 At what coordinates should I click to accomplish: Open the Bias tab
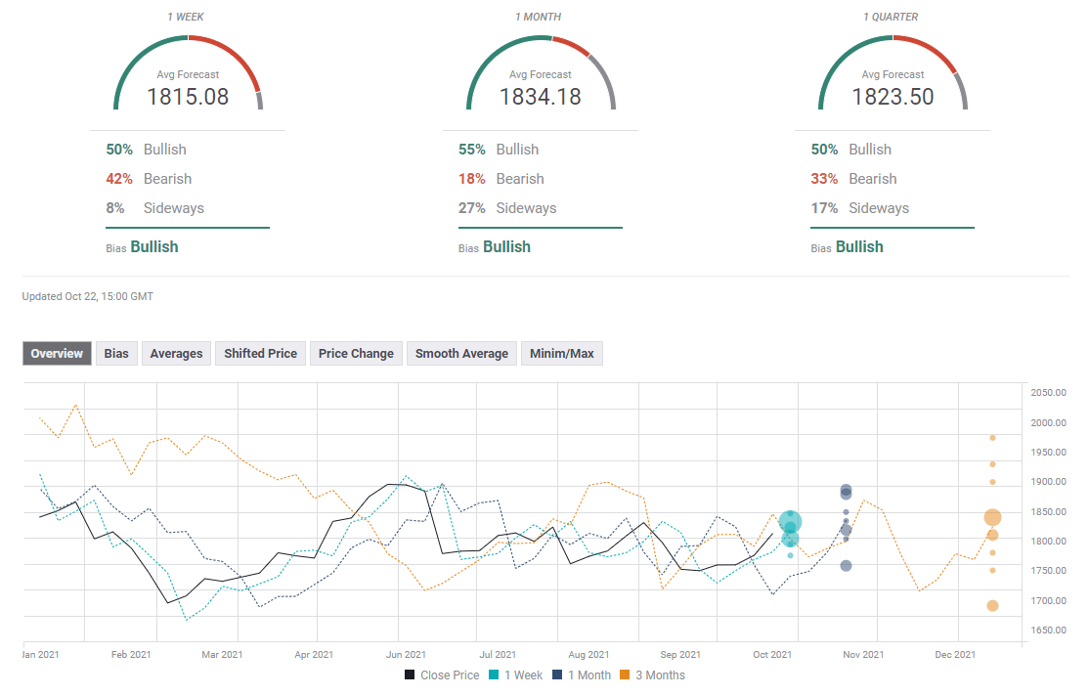pos(116,353)
